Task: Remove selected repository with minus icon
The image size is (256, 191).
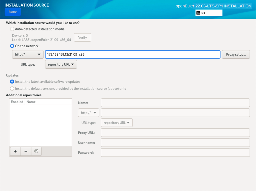Action: (x=26, y=151)
